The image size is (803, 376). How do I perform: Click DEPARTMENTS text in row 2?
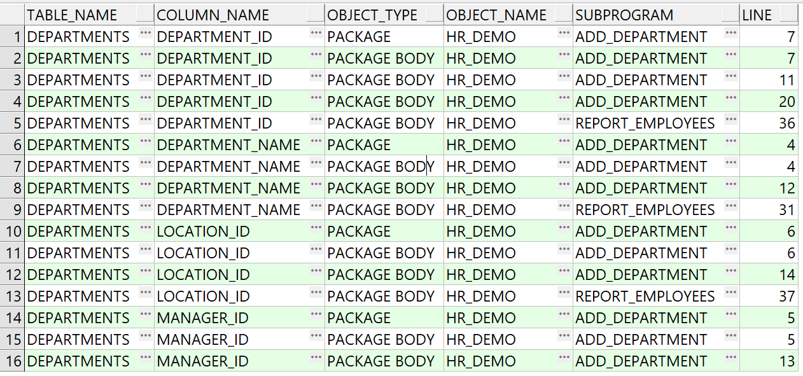(x=78, y=59)
